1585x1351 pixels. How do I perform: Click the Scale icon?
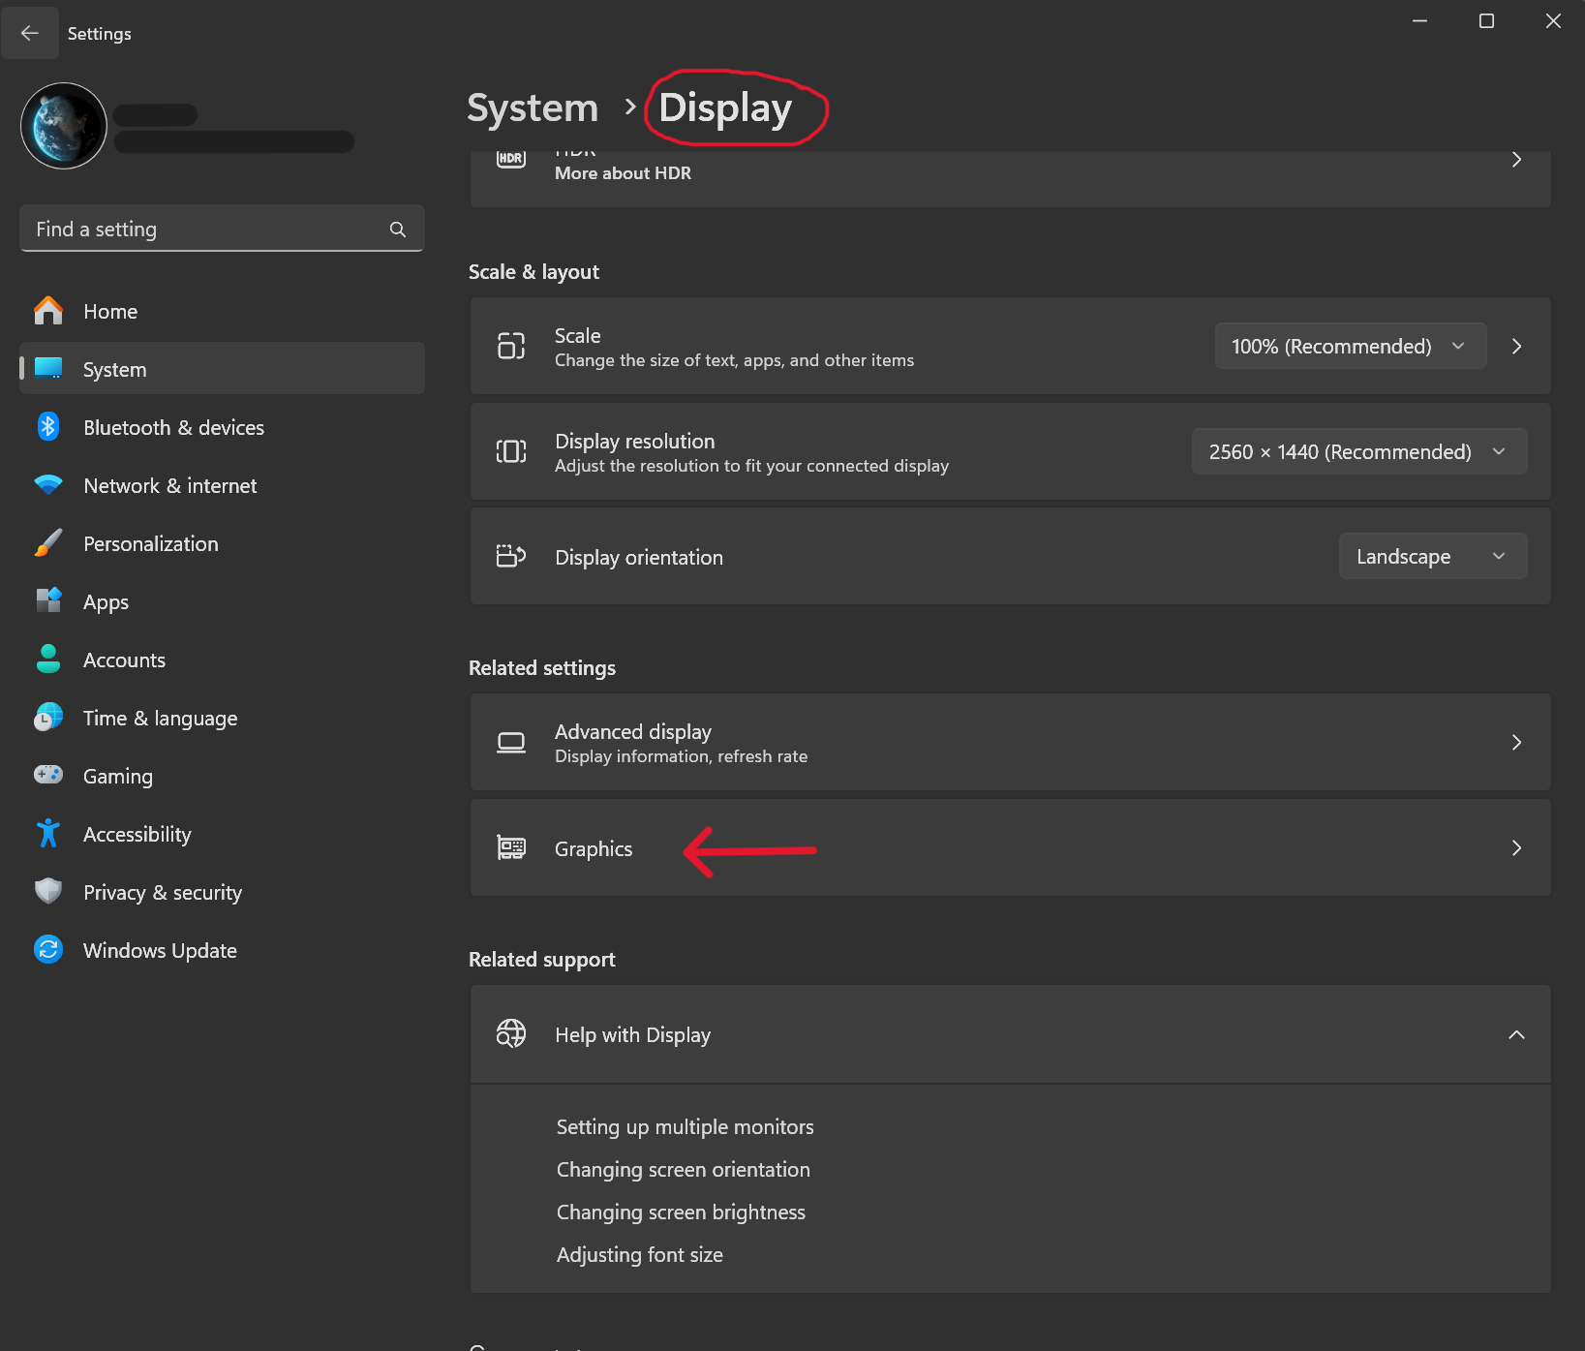pyautogui.click(x=510, y=346)
